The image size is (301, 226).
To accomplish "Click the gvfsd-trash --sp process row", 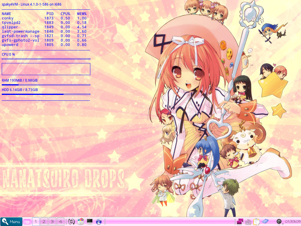I will pyautogui.click(x=44, y=36).
